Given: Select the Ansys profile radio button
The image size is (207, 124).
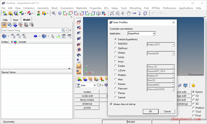Looking at the screenshot, I should point(115,61).
